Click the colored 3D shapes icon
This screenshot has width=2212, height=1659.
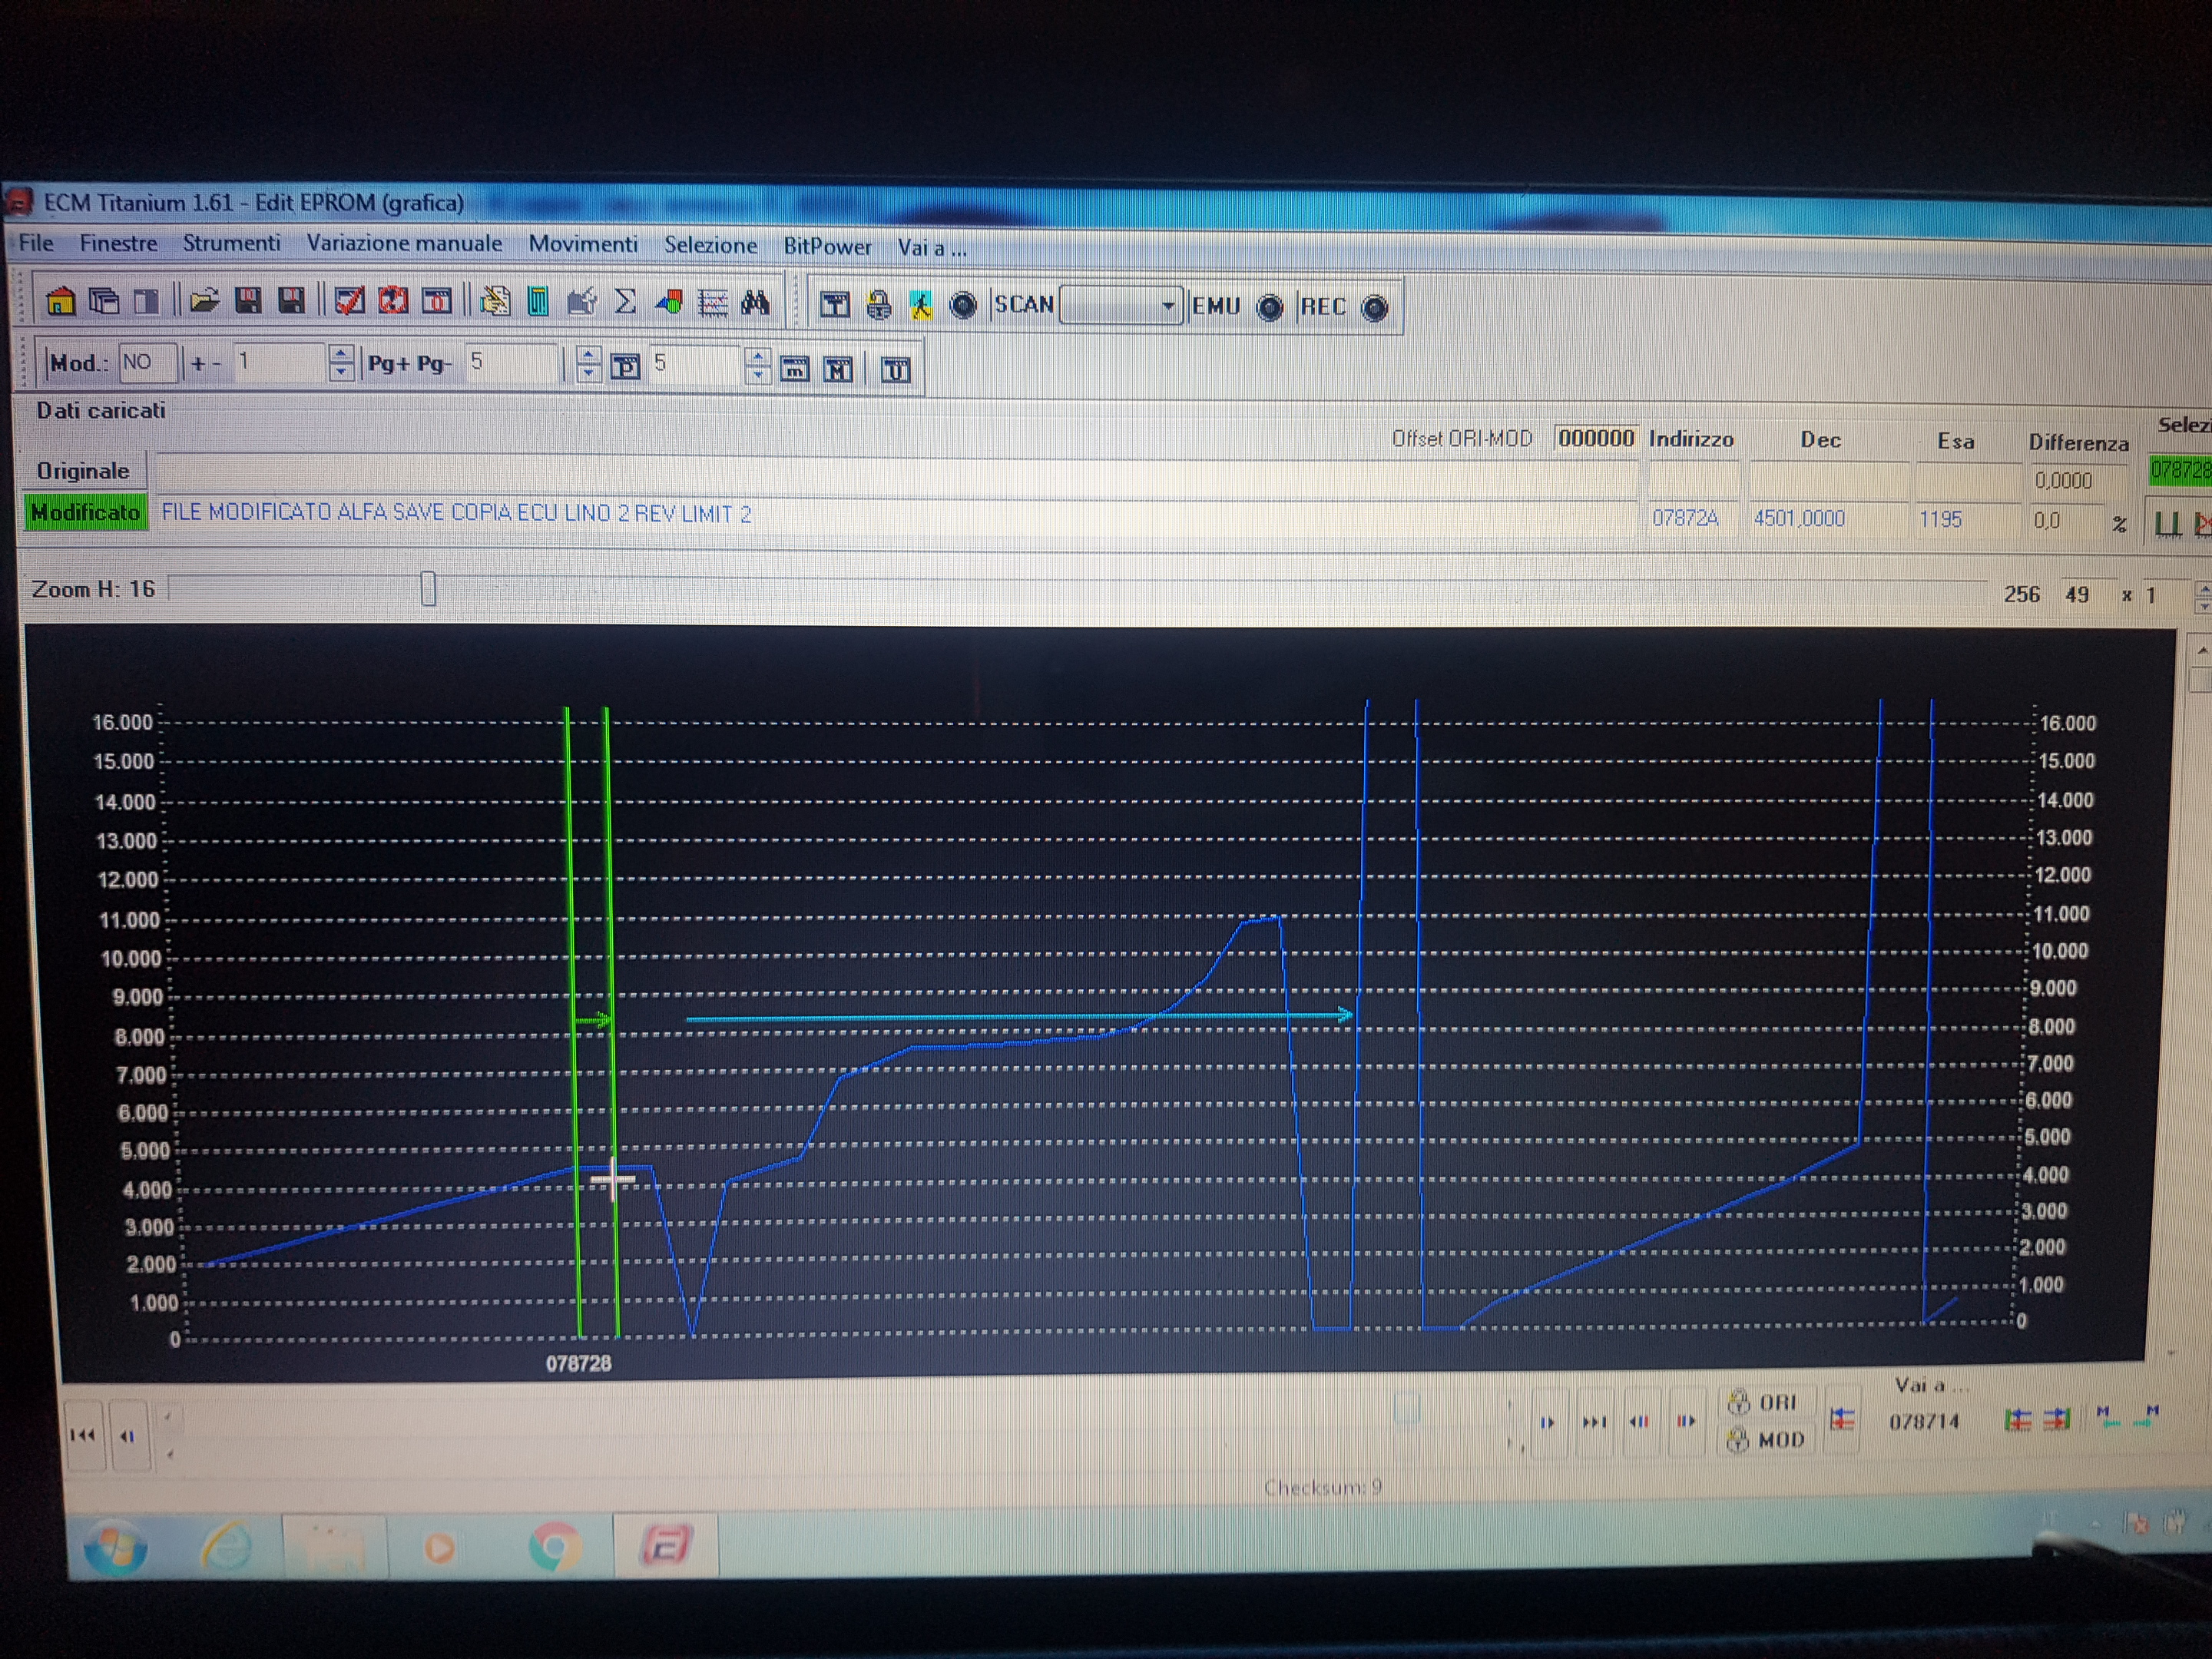tap(668, 302)
